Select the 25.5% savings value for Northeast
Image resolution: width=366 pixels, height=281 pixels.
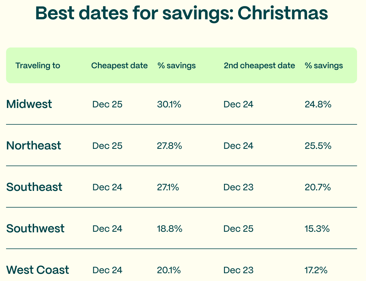(x=318, y=146)
